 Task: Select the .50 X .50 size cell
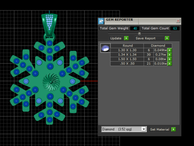coord(127,64)
